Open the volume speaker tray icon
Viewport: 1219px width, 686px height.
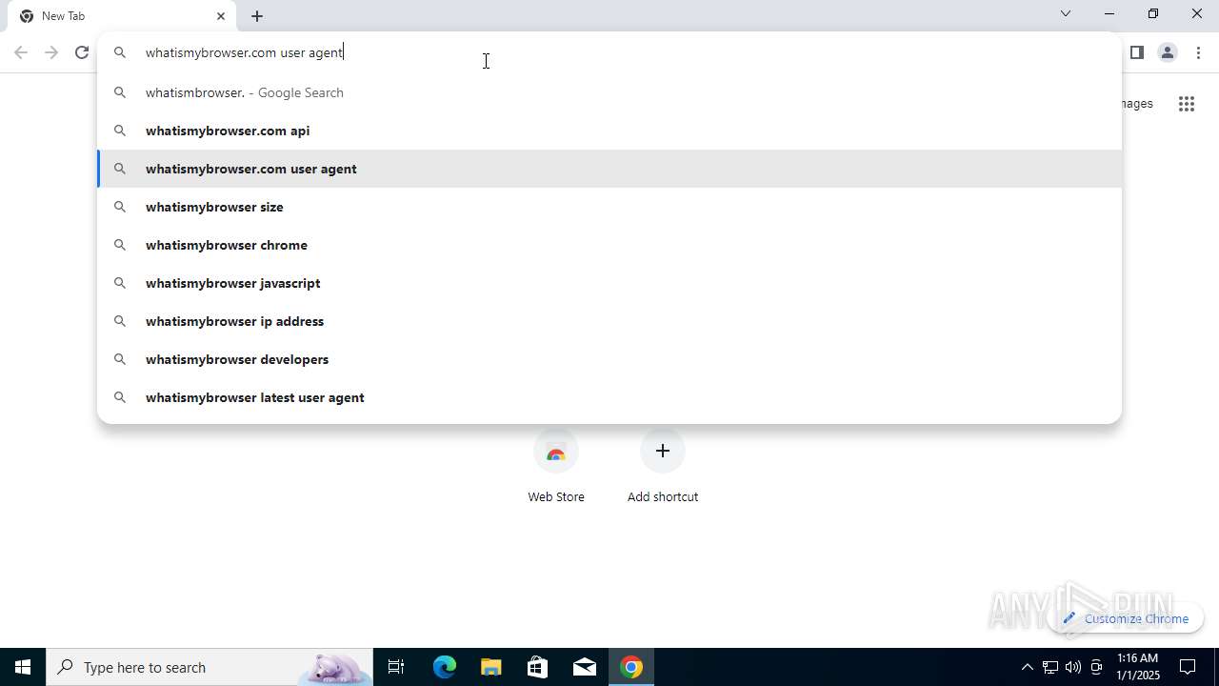point(1073,667)
